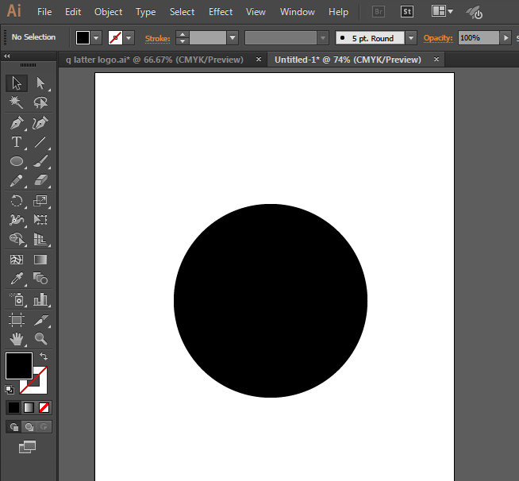Choose the Magic Wand tool
Screen dimensions: 519x481
coord(16,102)
